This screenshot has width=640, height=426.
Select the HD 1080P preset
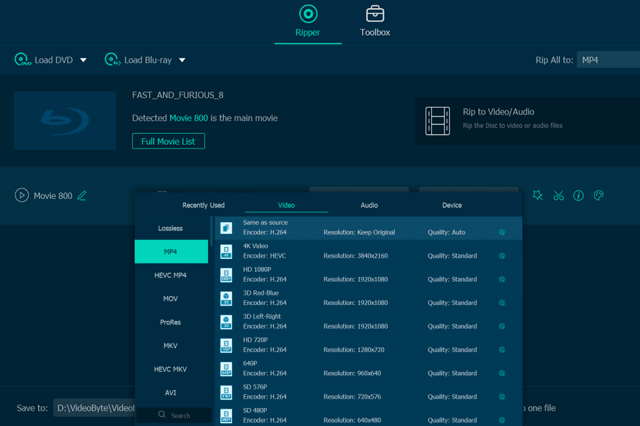point(368,275)
